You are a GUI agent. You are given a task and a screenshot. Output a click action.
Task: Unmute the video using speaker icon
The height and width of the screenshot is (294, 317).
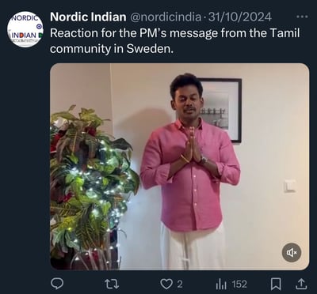[x=292, y=253]
